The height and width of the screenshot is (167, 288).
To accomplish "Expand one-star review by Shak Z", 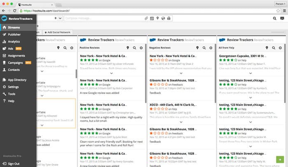I will click(181, 73).
